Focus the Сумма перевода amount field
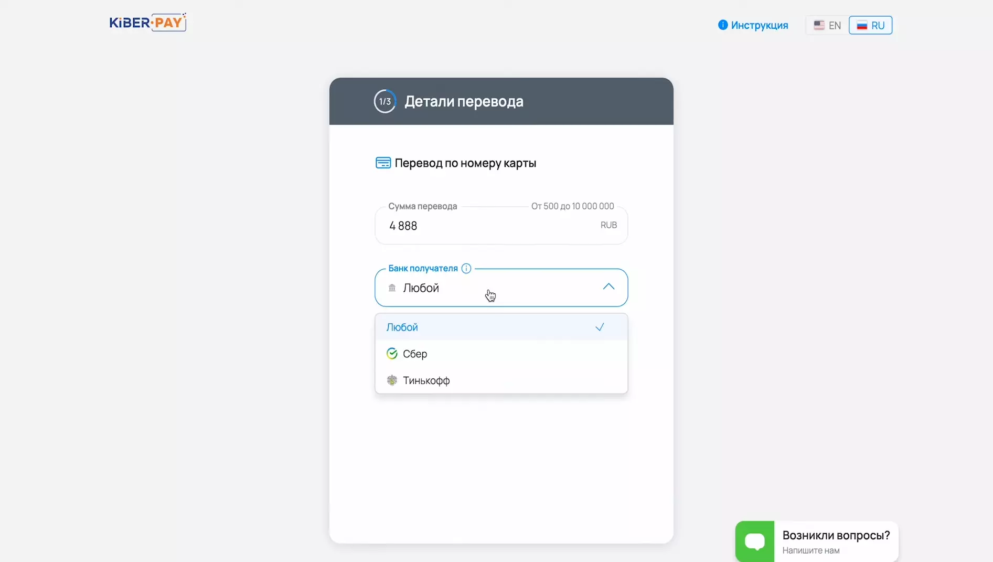This screenshot has height=562, width=993. pos(501,226)
